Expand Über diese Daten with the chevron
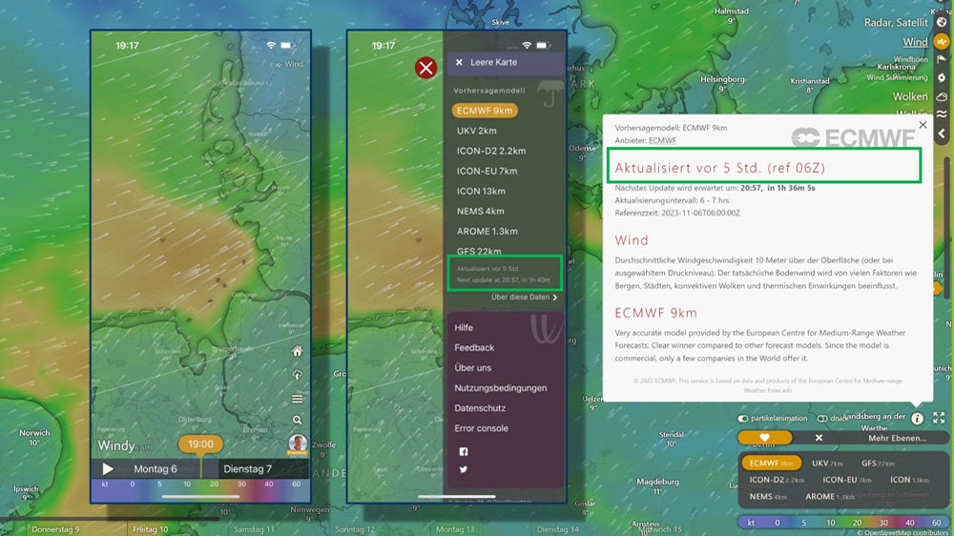954x536 pixels. tap(555, 298)
